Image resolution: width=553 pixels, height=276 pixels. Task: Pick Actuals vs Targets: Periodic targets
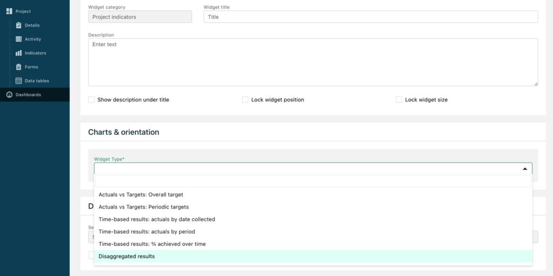313,207
